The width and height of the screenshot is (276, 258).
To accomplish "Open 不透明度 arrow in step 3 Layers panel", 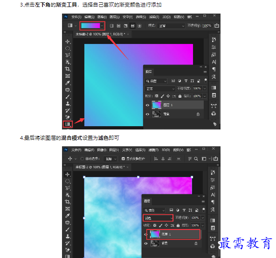I will [x=205, y=88].
